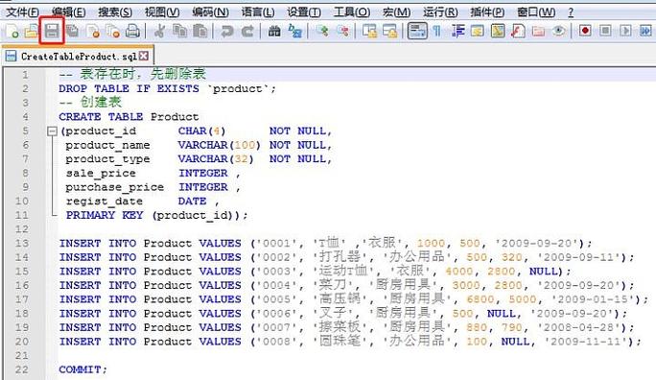Screen dimensions: 656x380
Task: Stop macro recording square button
Action: (605, 31)
